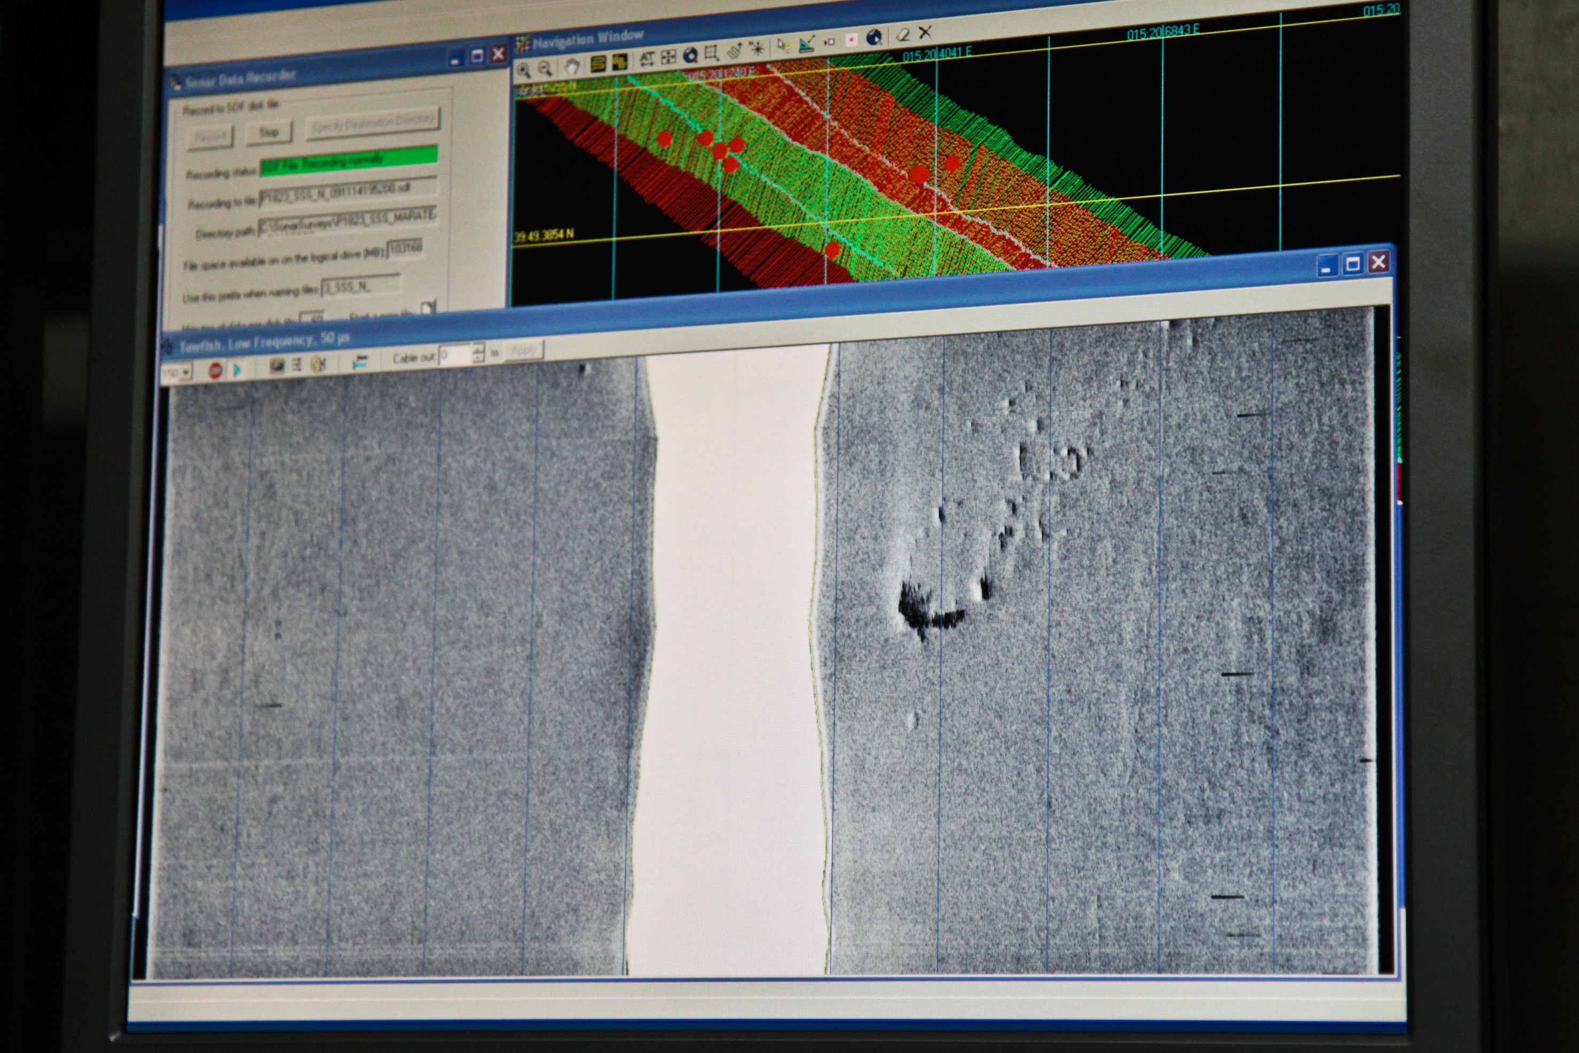Click Specify Destination Directory button
1579x1053 pixels.
pyautogui.click(x=373, y=123)
